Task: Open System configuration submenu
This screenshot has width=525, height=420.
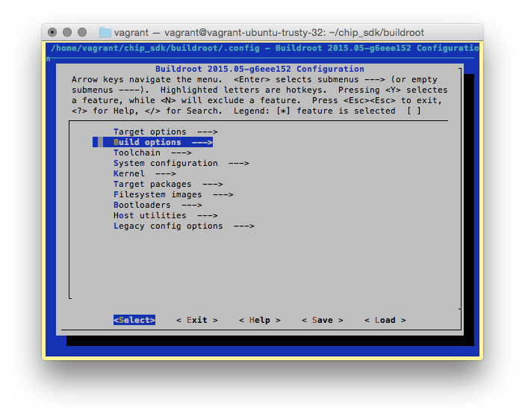Action: pos(181,163)
